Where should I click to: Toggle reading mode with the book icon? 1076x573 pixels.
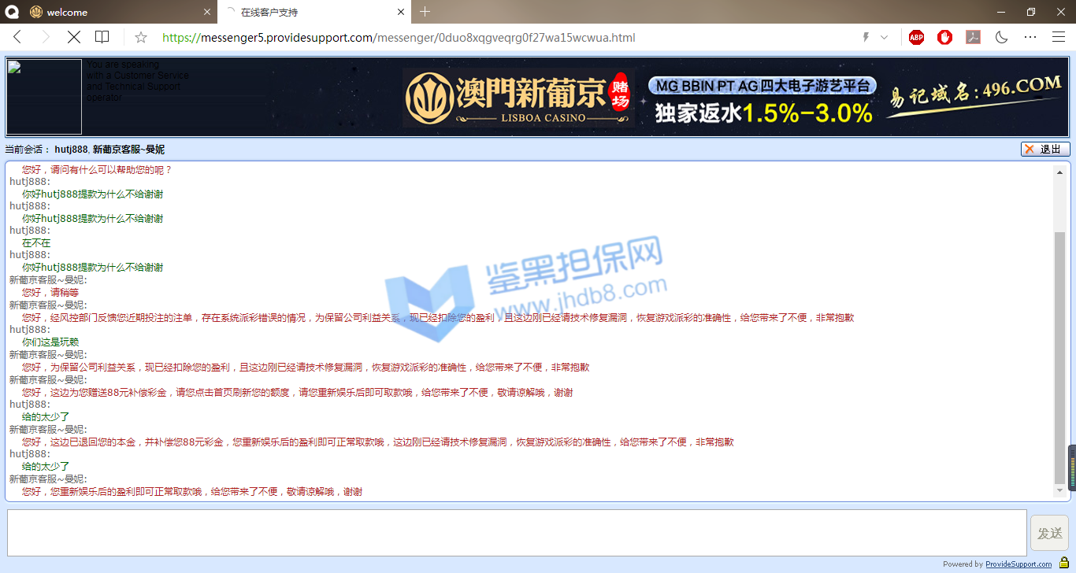pos(102,37)
